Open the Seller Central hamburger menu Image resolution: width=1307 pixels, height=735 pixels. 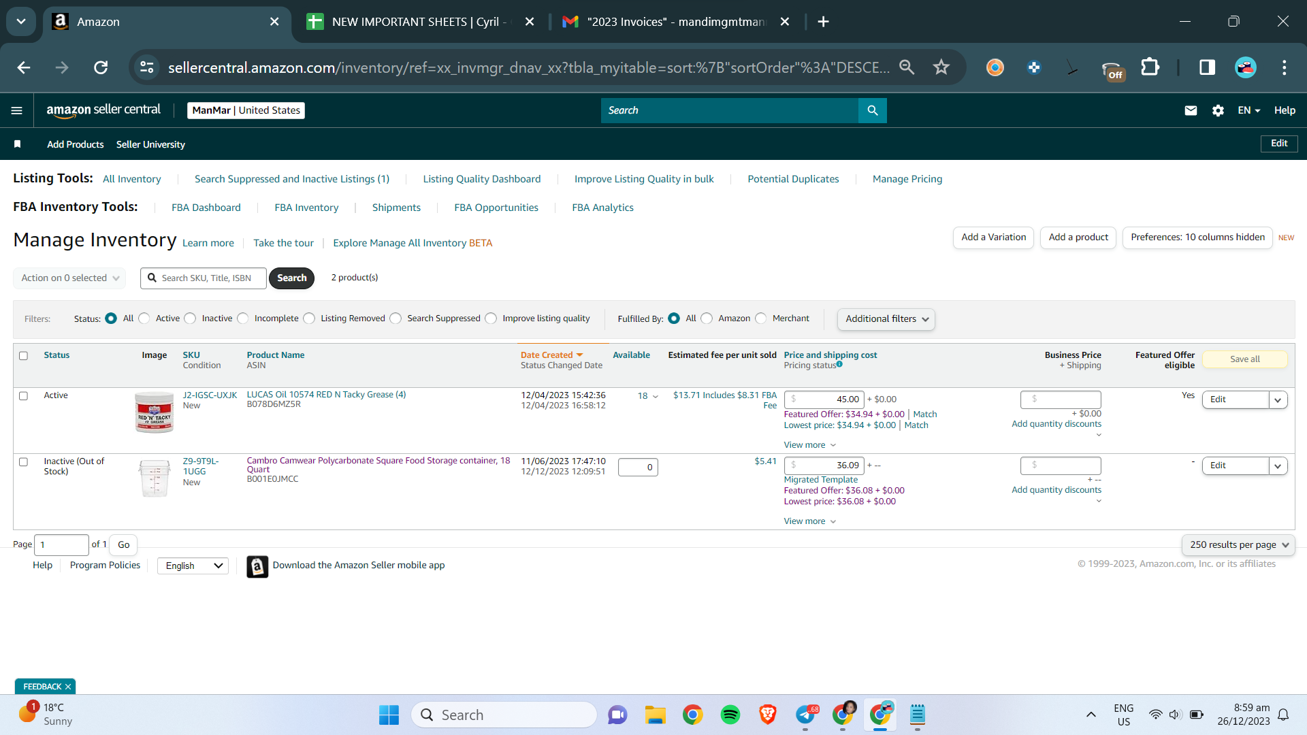coord(17,110)
